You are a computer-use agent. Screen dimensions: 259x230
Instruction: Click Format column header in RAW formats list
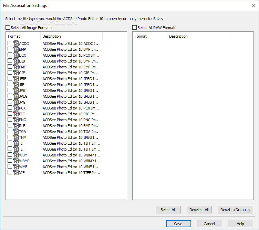tap(150, 36)
